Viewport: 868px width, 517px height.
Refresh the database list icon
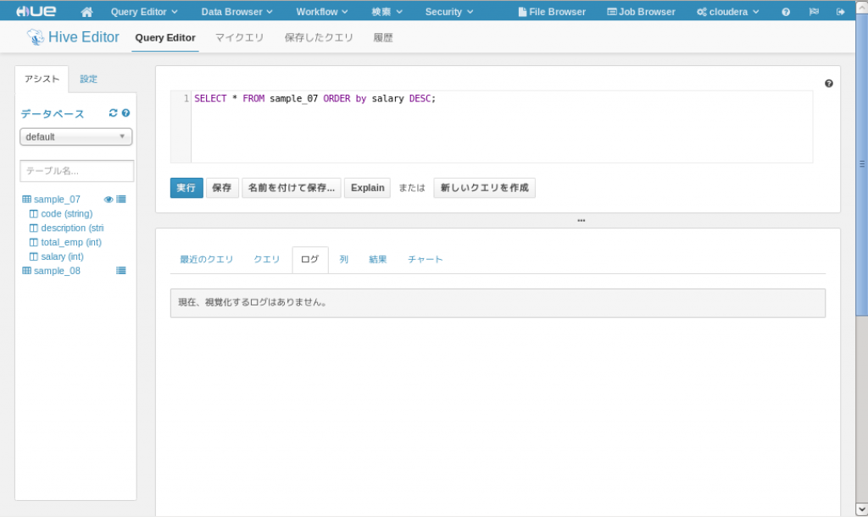pos(113,113)
